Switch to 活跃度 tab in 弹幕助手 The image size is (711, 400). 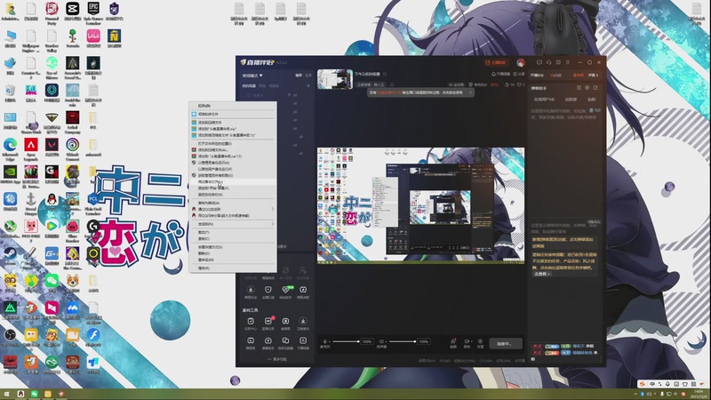[x=571, y=100]
